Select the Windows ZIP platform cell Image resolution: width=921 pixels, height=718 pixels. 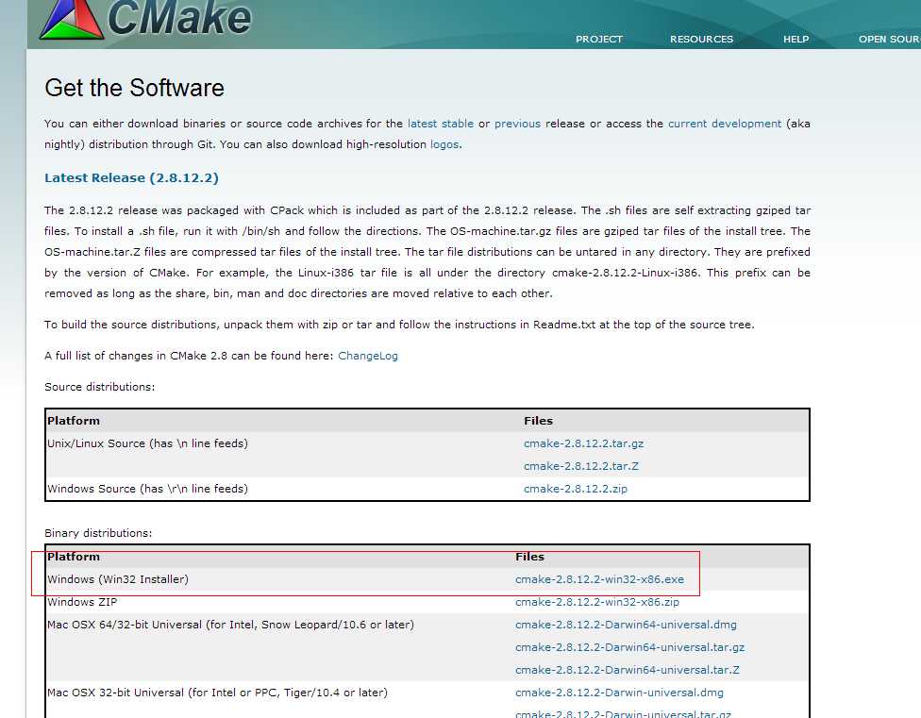(82, 602)
